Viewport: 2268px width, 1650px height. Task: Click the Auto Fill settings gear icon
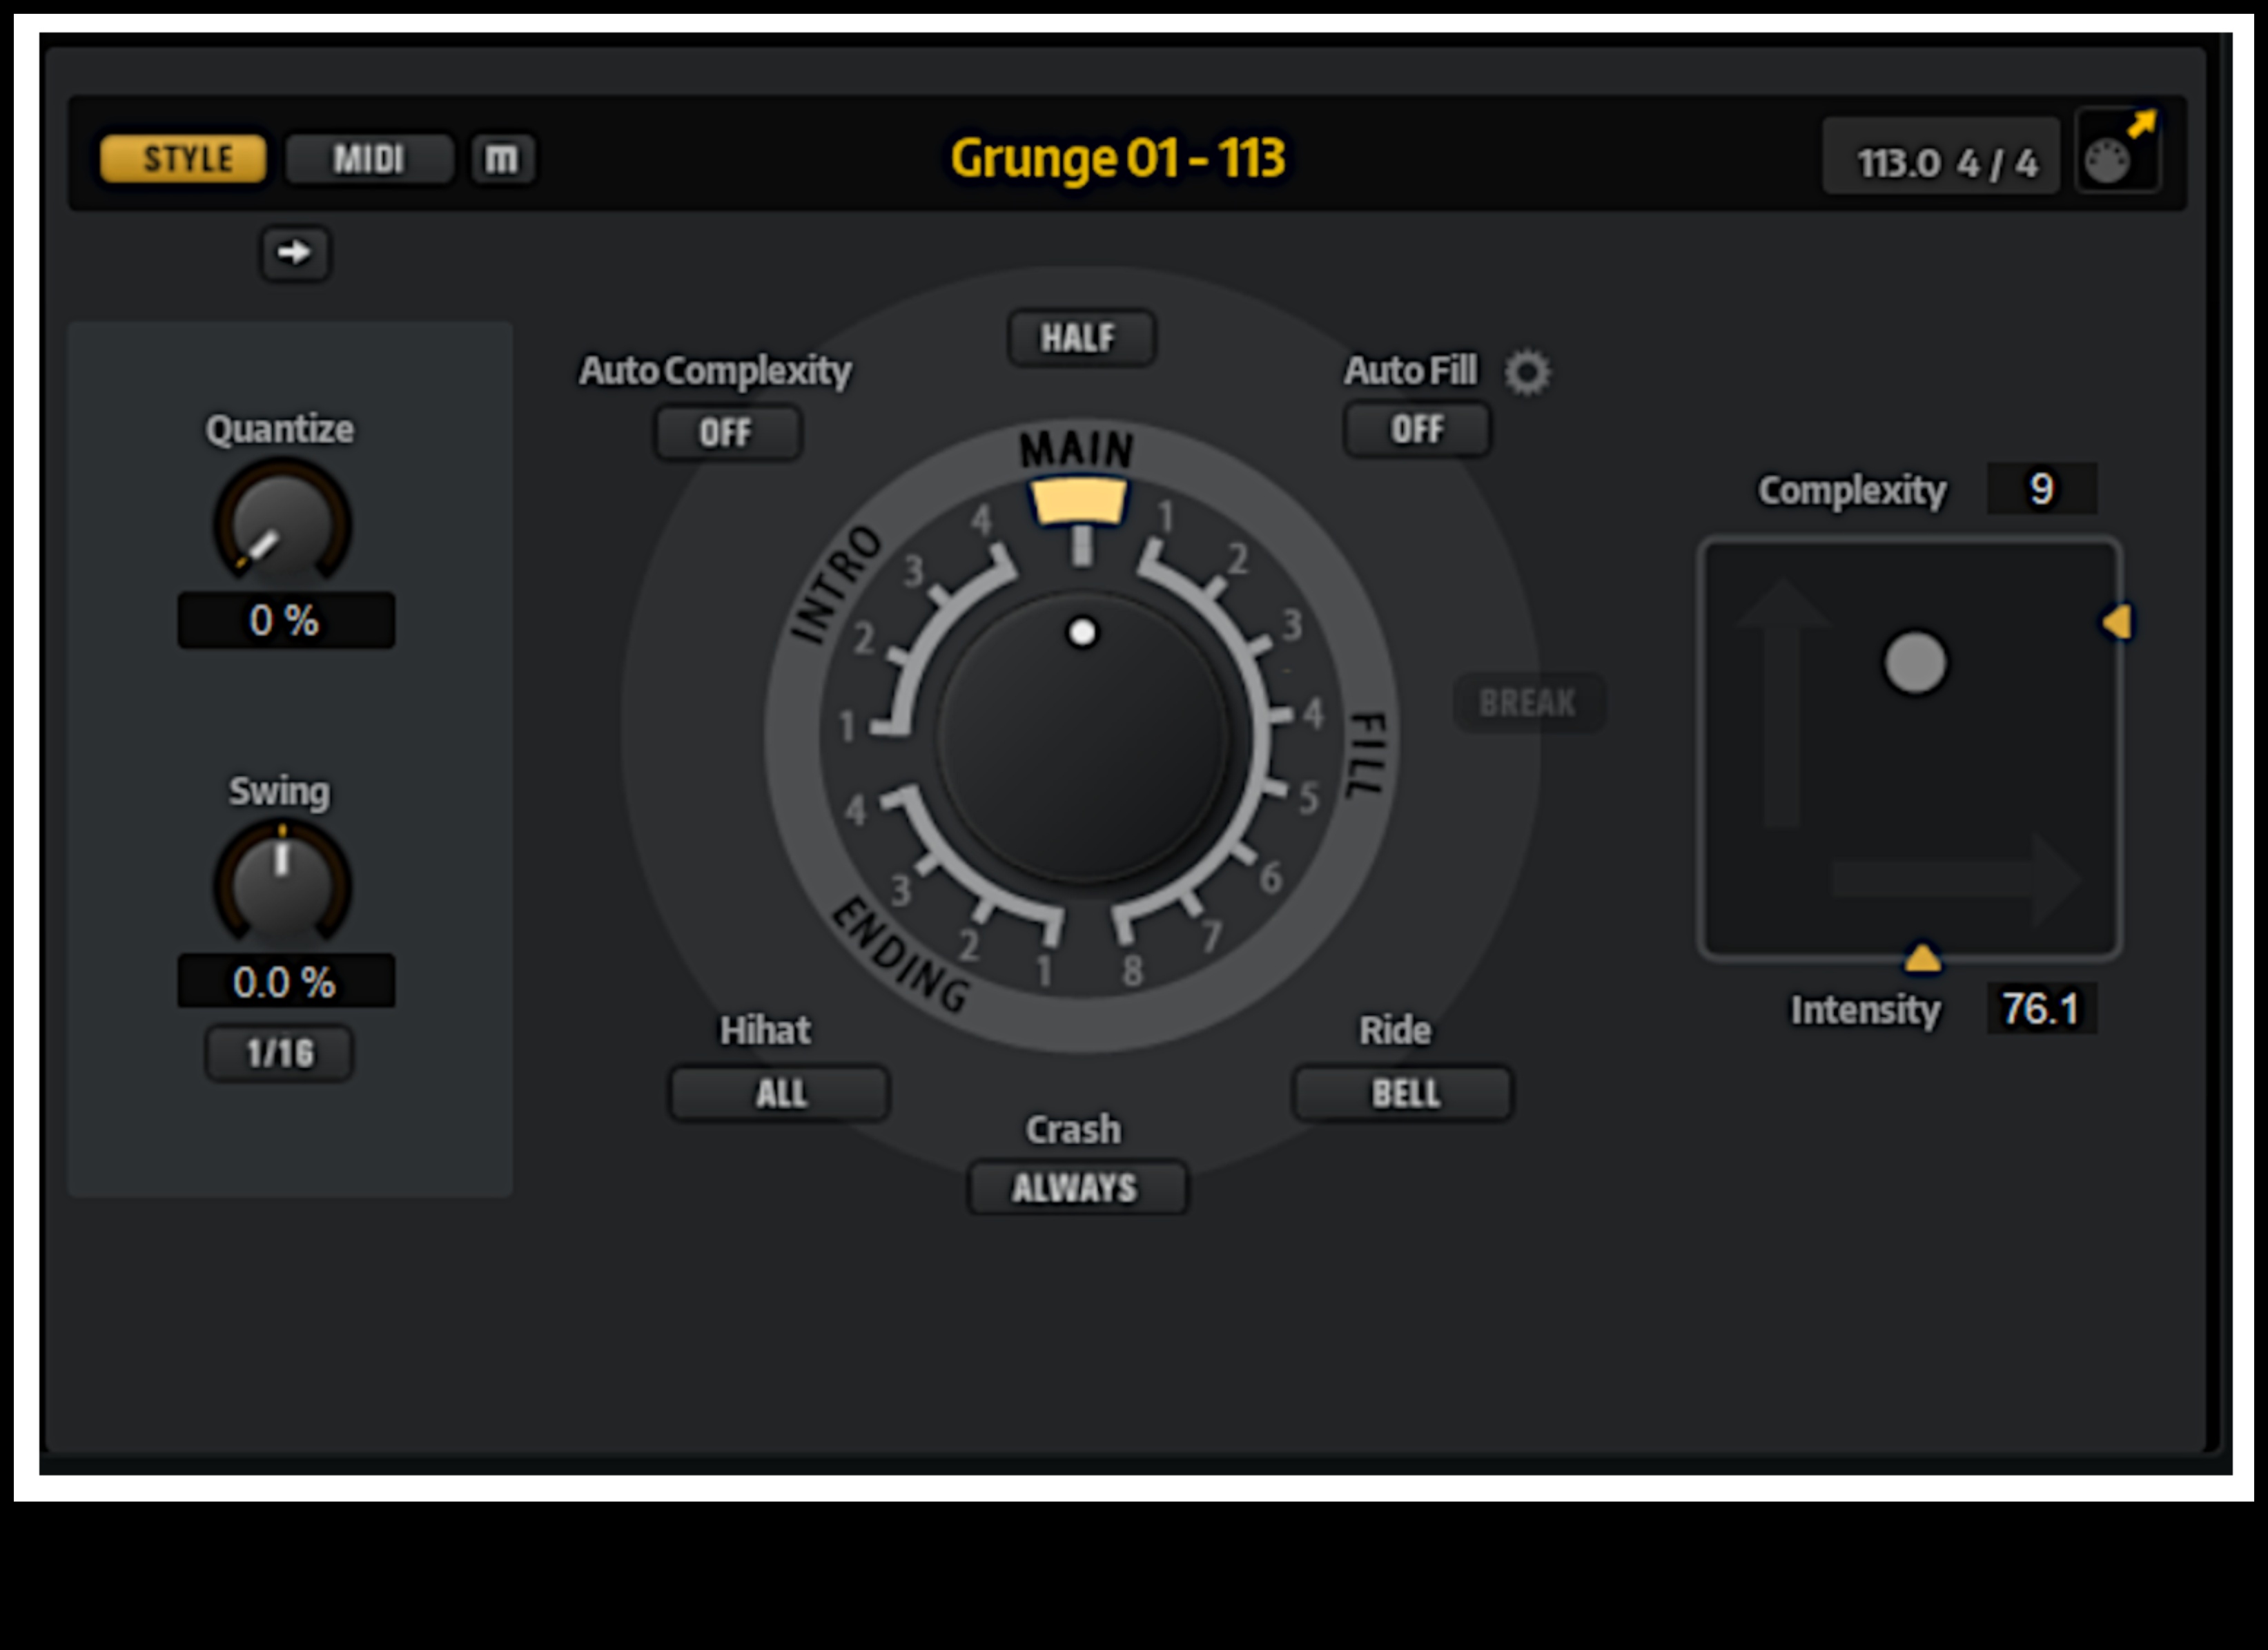point(1527,372)
